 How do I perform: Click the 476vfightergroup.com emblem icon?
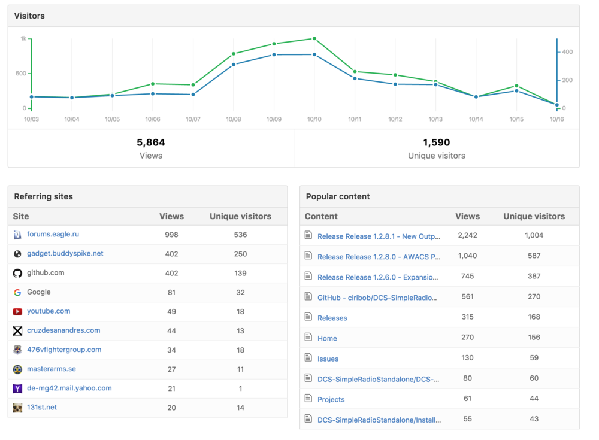click(17, 350)
